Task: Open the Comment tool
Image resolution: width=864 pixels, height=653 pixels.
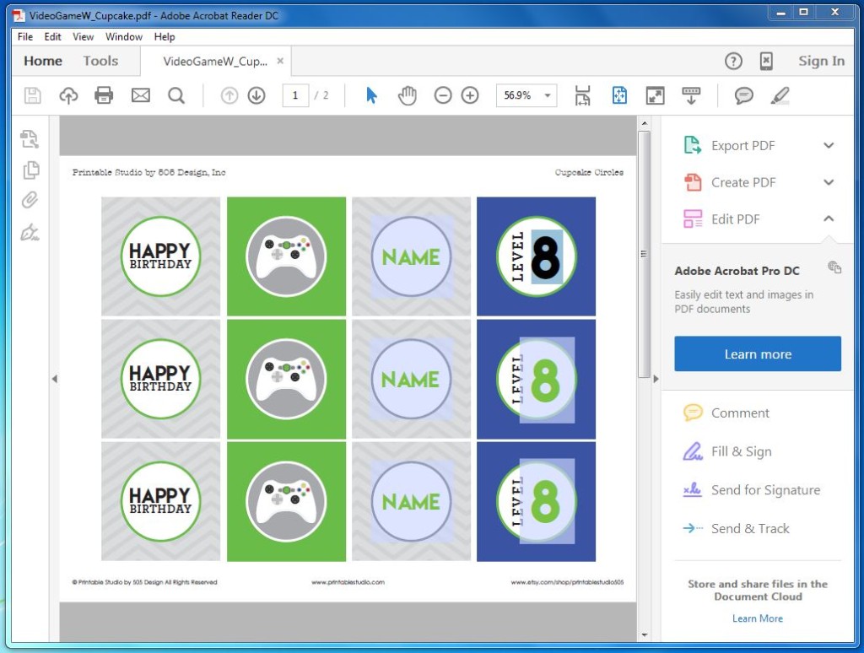Action: point(739,413)
